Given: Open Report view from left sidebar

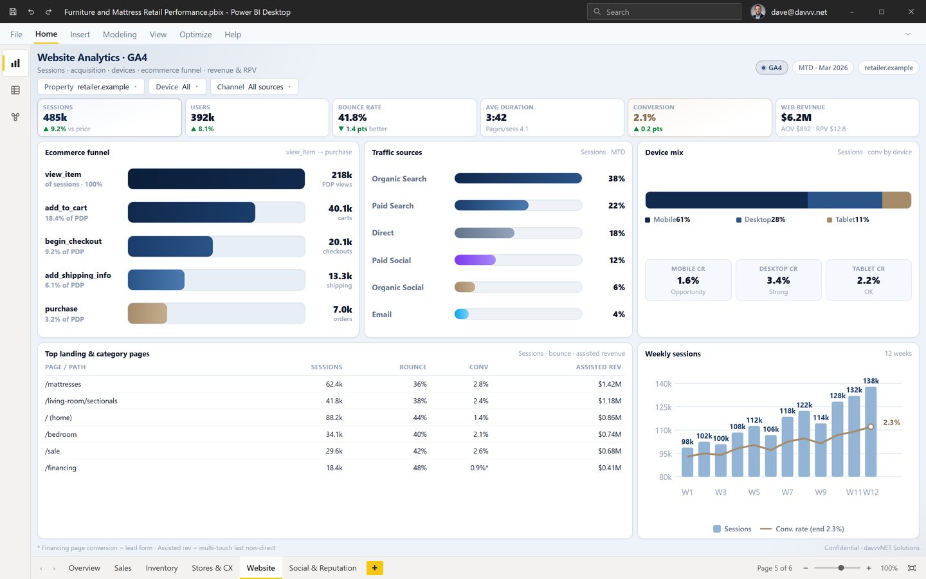Looking at the screenshot, I should 15,63.
